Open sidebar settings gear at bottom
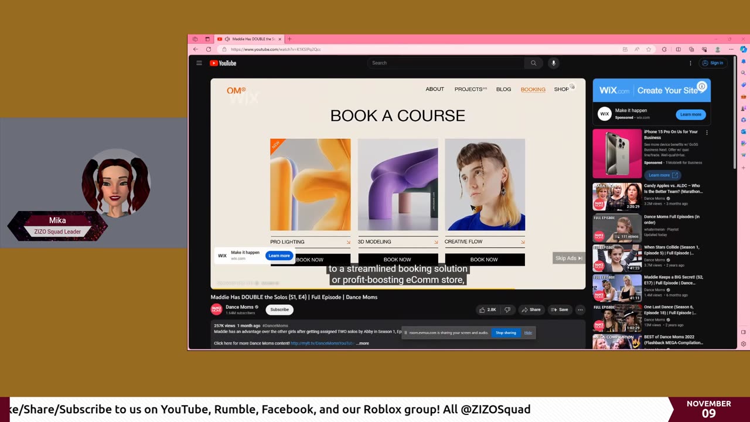This screenshot has height=422, width=750. (744, 344)
